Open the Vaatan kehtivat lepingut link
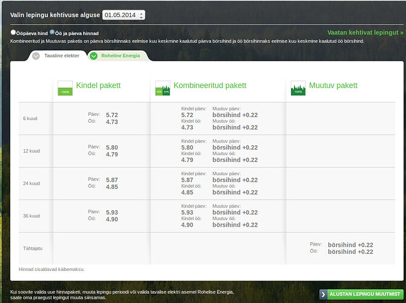406x303 pixels. point(365,32)
